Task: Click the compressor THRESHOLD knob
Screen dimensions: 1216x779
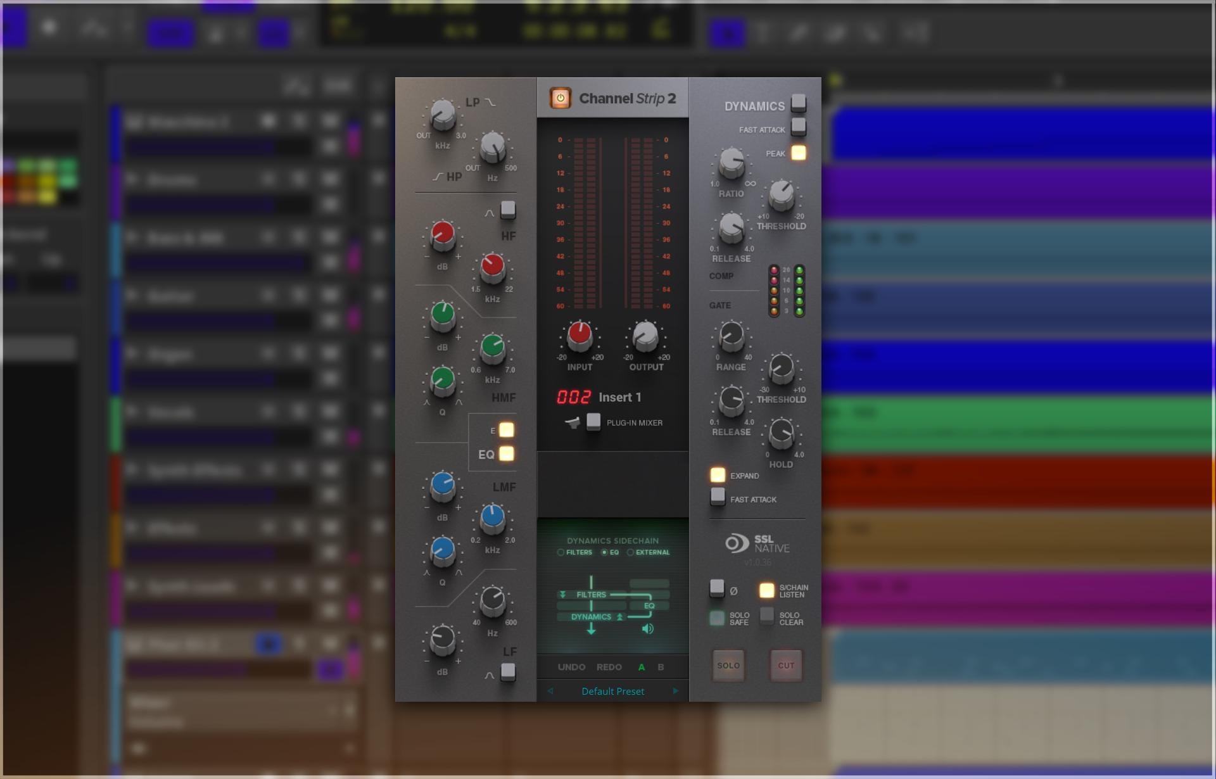Action: pyautogui.click(x=782, y=195)
